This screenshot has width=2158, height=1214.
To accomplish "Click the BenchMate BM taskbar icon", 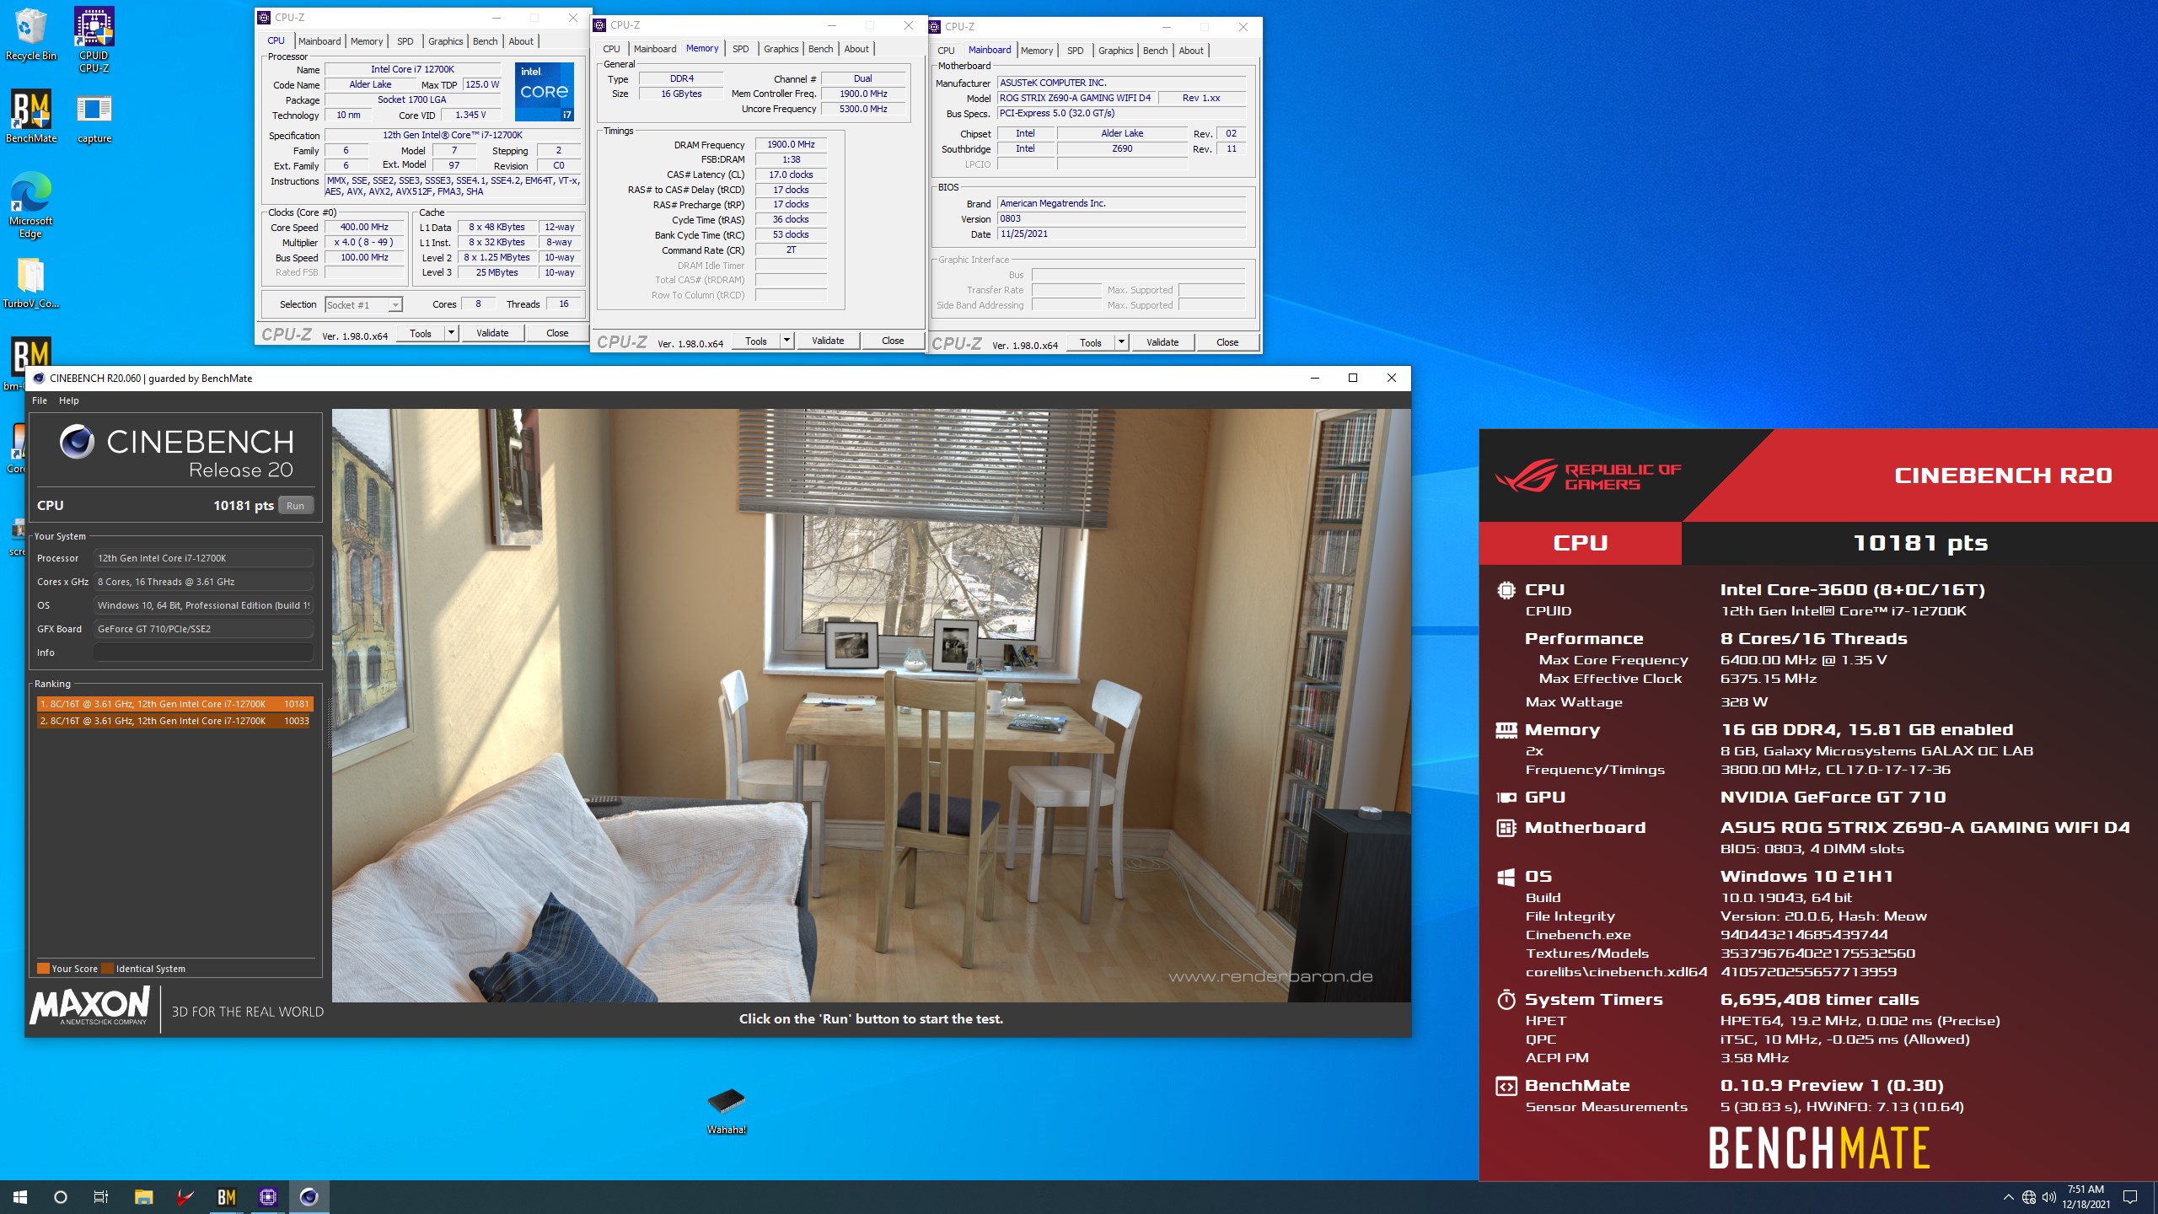I will 226,1196.
